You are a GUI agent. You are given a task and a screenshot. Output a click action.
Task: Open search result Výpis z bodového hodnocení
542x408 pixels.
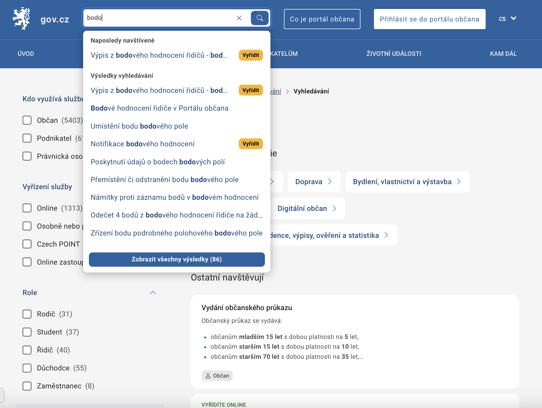point(159,90)
